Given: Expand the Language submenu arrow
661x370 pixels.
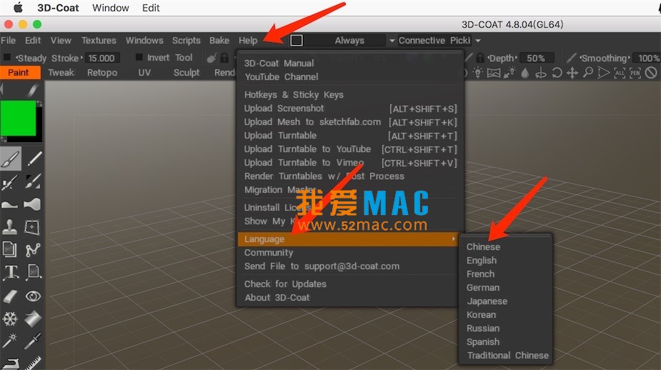Looking at the screenshot, I should pos(453,239).
